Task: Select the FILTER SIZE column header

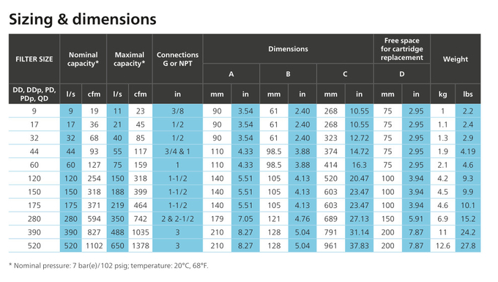Action: (x=34, y=59)
